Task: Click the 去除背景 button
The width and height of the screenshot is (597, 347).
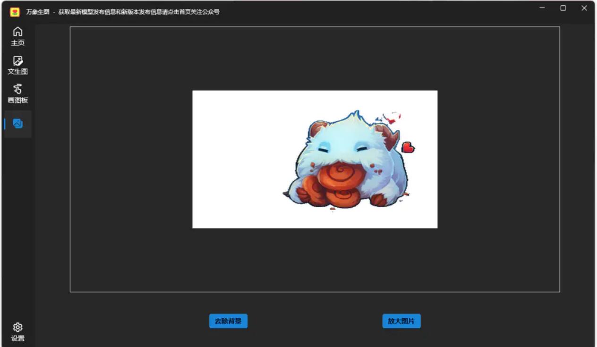Action: tap(228, 321)
